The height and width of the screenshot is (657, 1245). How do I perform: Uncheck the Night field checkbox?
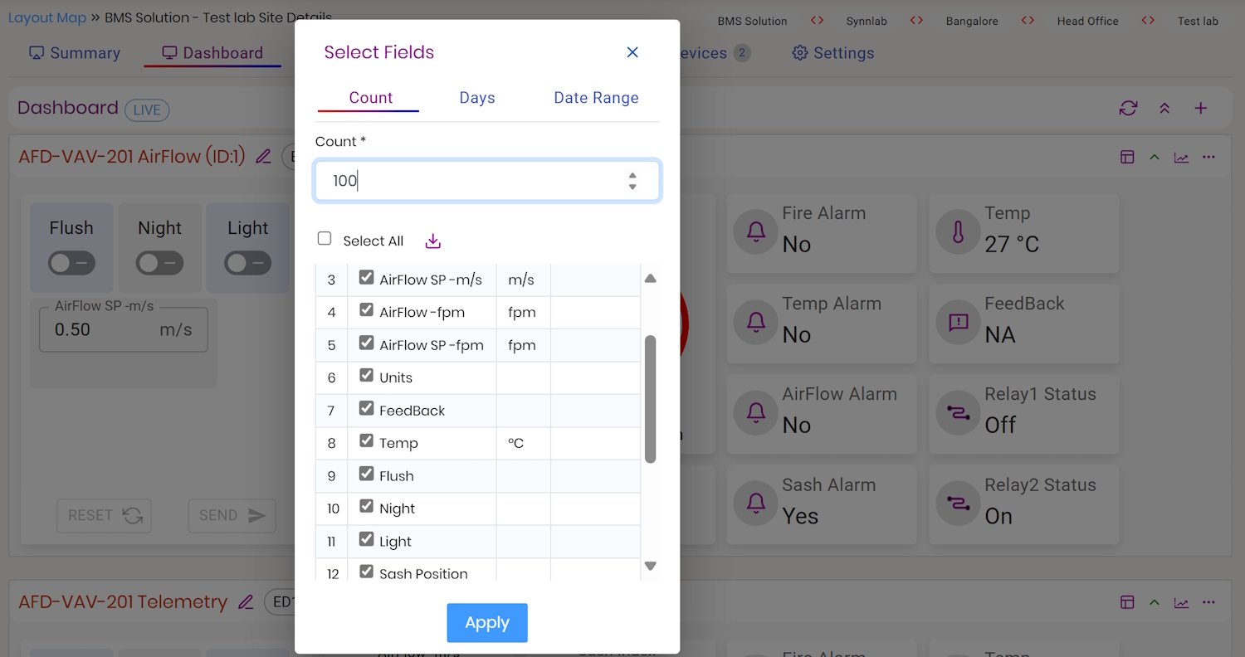pyautogui.click(x=366, y=506)
